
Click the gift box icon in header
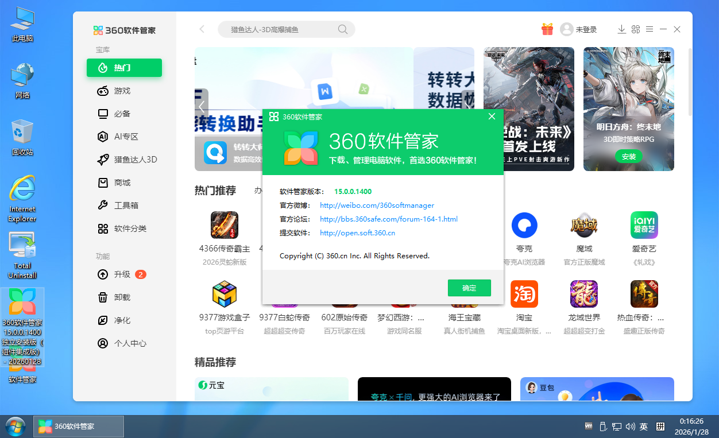(547, 29)
